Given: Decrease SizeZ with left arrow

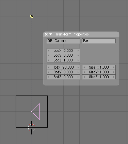Looking at the screenshot, I should coord(84,77).
